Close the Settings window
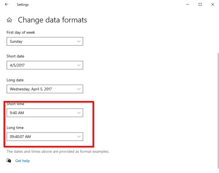 pos(213,4)
